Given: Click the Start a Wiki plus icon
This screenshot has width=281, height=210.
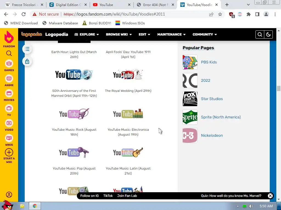Looking at the screenshot, I should [x=9, y=153].
